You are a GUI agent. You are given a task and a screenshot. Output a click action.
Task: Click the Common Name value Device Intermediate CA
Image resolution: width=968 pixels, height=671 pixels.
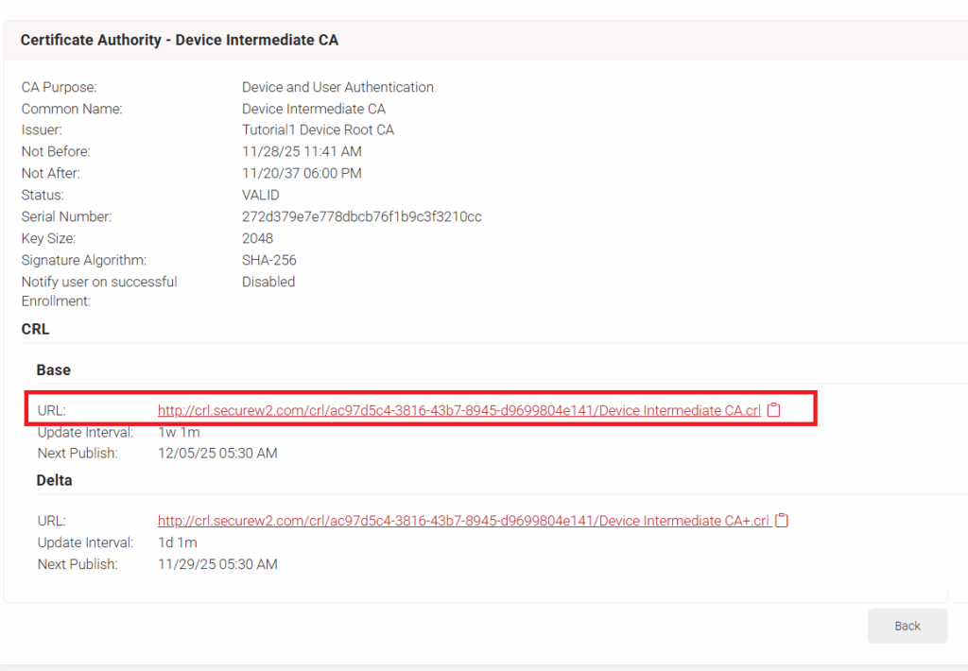pos(314,109)
